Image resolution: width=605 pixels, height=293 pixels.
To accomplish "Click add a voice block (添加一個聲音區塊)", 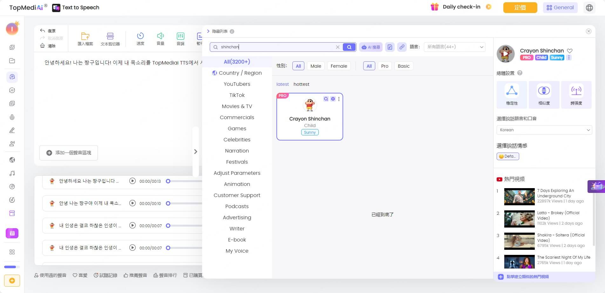I will pos(69,153).
